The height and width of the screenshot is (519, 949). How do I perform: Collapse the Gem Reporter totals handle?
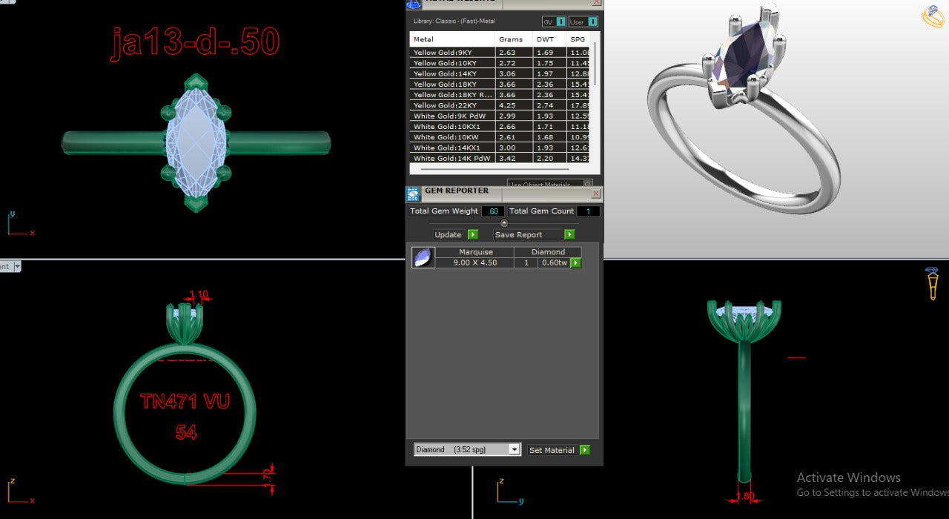[x=504, y=223]
